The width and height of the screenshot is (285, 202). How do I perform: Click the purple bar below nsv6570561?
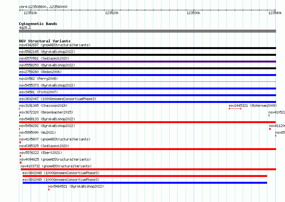(147, 62)
